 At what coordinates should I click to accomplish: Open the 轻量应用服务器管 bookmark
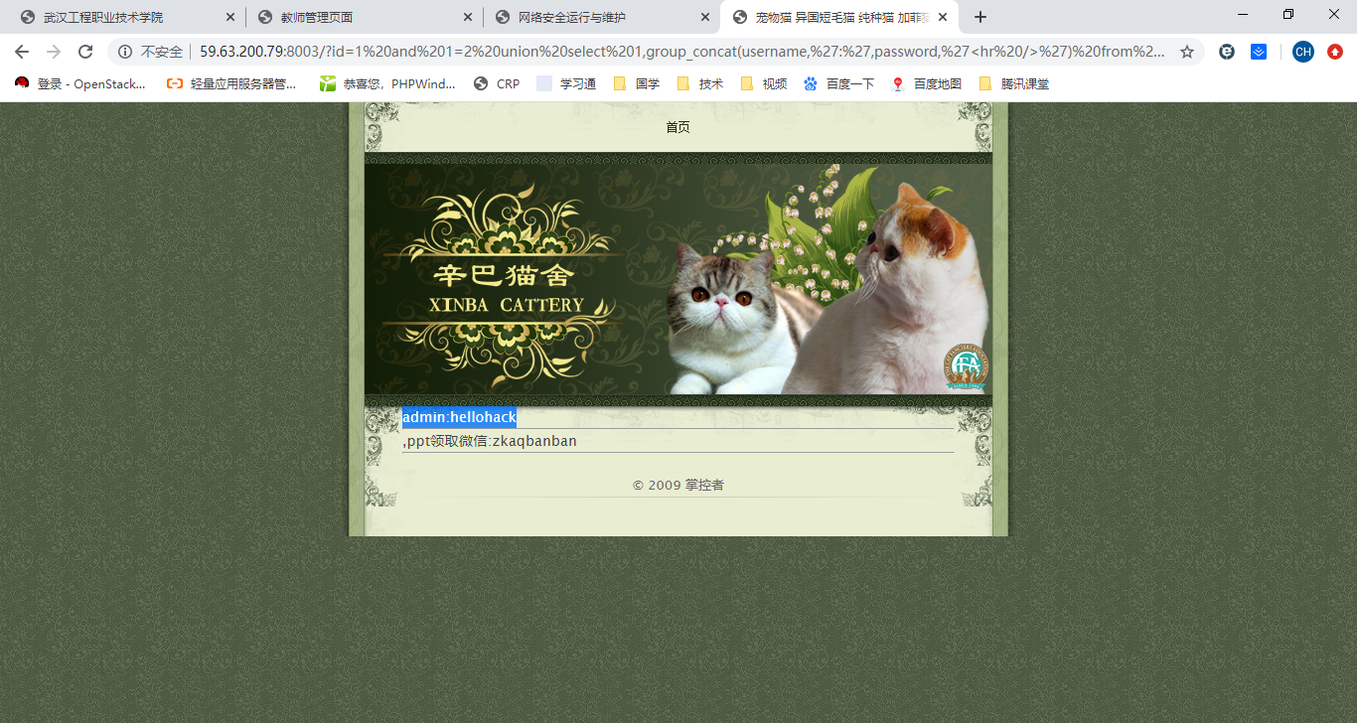(231, 84)
